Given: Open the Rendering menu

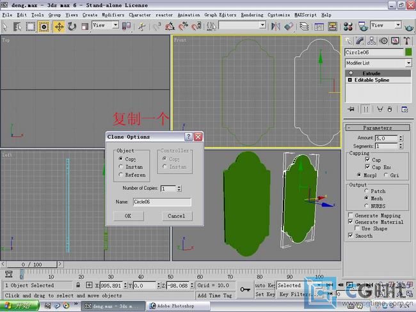Looking at the screenshot, I should click(x=252, y=15).
